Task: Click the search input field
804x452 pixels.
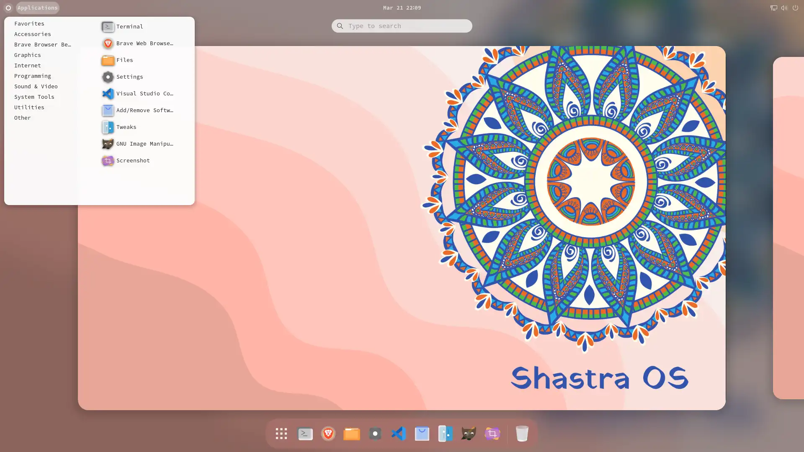Action: click(x=402, y=26)
